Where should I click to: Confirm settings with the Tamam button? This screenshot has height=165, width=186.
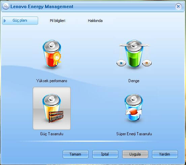[75, 154]
